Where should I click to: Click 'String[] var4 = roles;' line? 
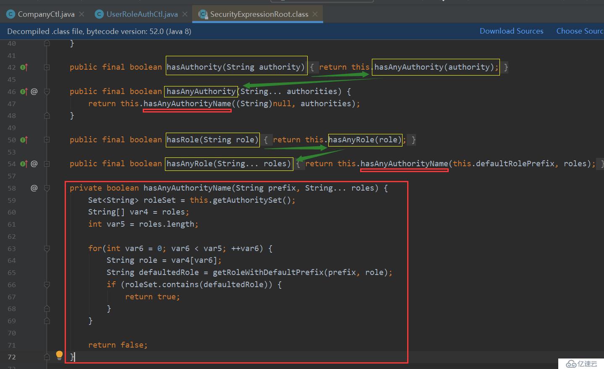click(139, 212)
